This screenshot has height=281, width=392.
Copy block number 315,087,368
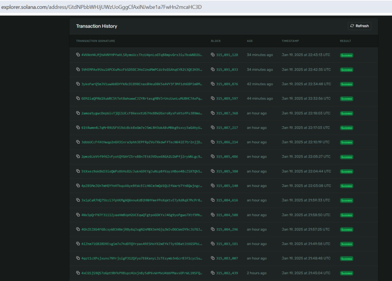(212, 113)
